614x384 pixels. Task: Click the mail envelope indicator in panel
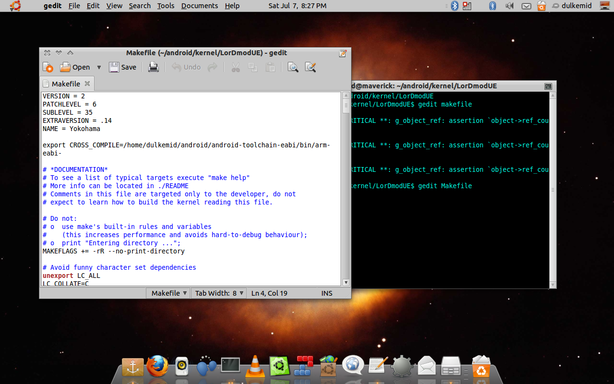(x=526, y=6)
